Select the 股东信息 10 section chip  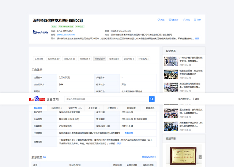tap(54, 59)
